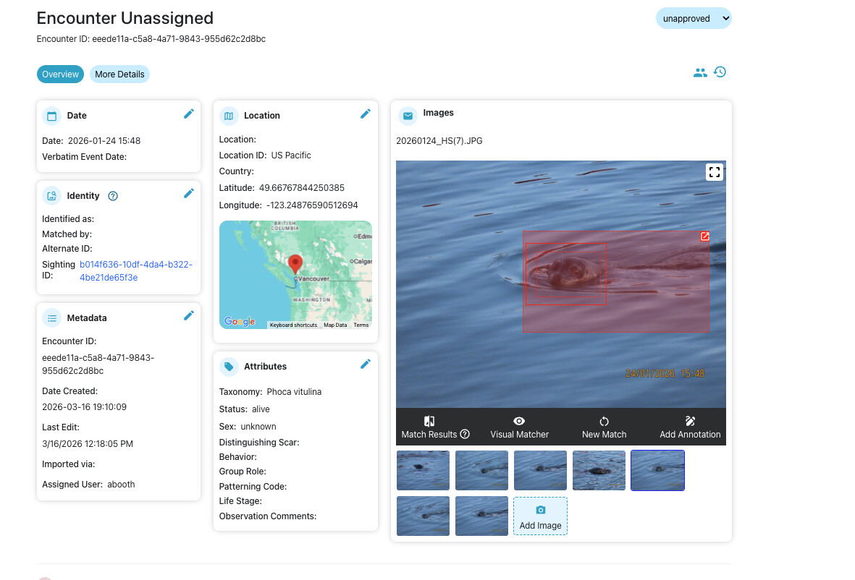Open Location card edit pencil
The image size is (855, 580).
[x=366, y=114]
